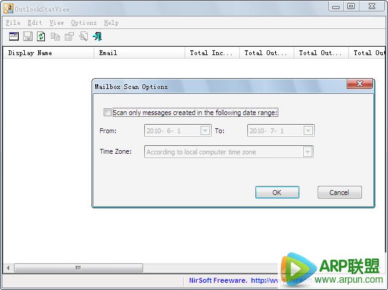The width and height of the screenshot is (388, 290).
Task: Minimize the OutlookStatView window
Action: [x=336, y=7]
